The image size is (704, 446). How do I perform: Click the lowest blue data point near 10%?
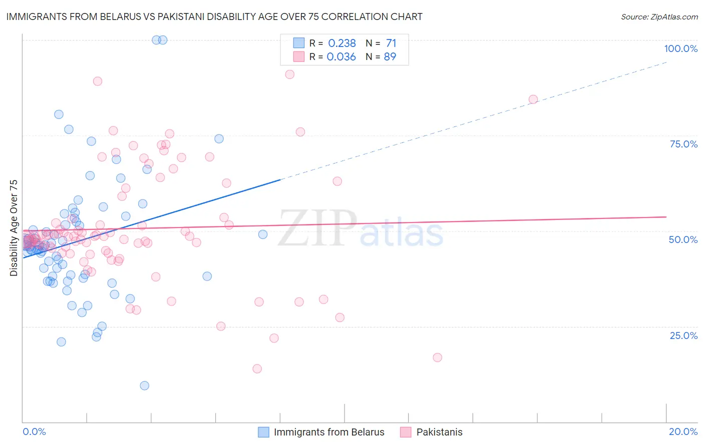click(145, 385)
